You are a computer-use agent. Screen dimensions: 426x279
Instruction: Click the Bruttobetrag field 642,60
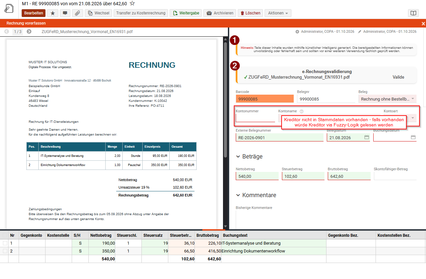pos(349,176)
